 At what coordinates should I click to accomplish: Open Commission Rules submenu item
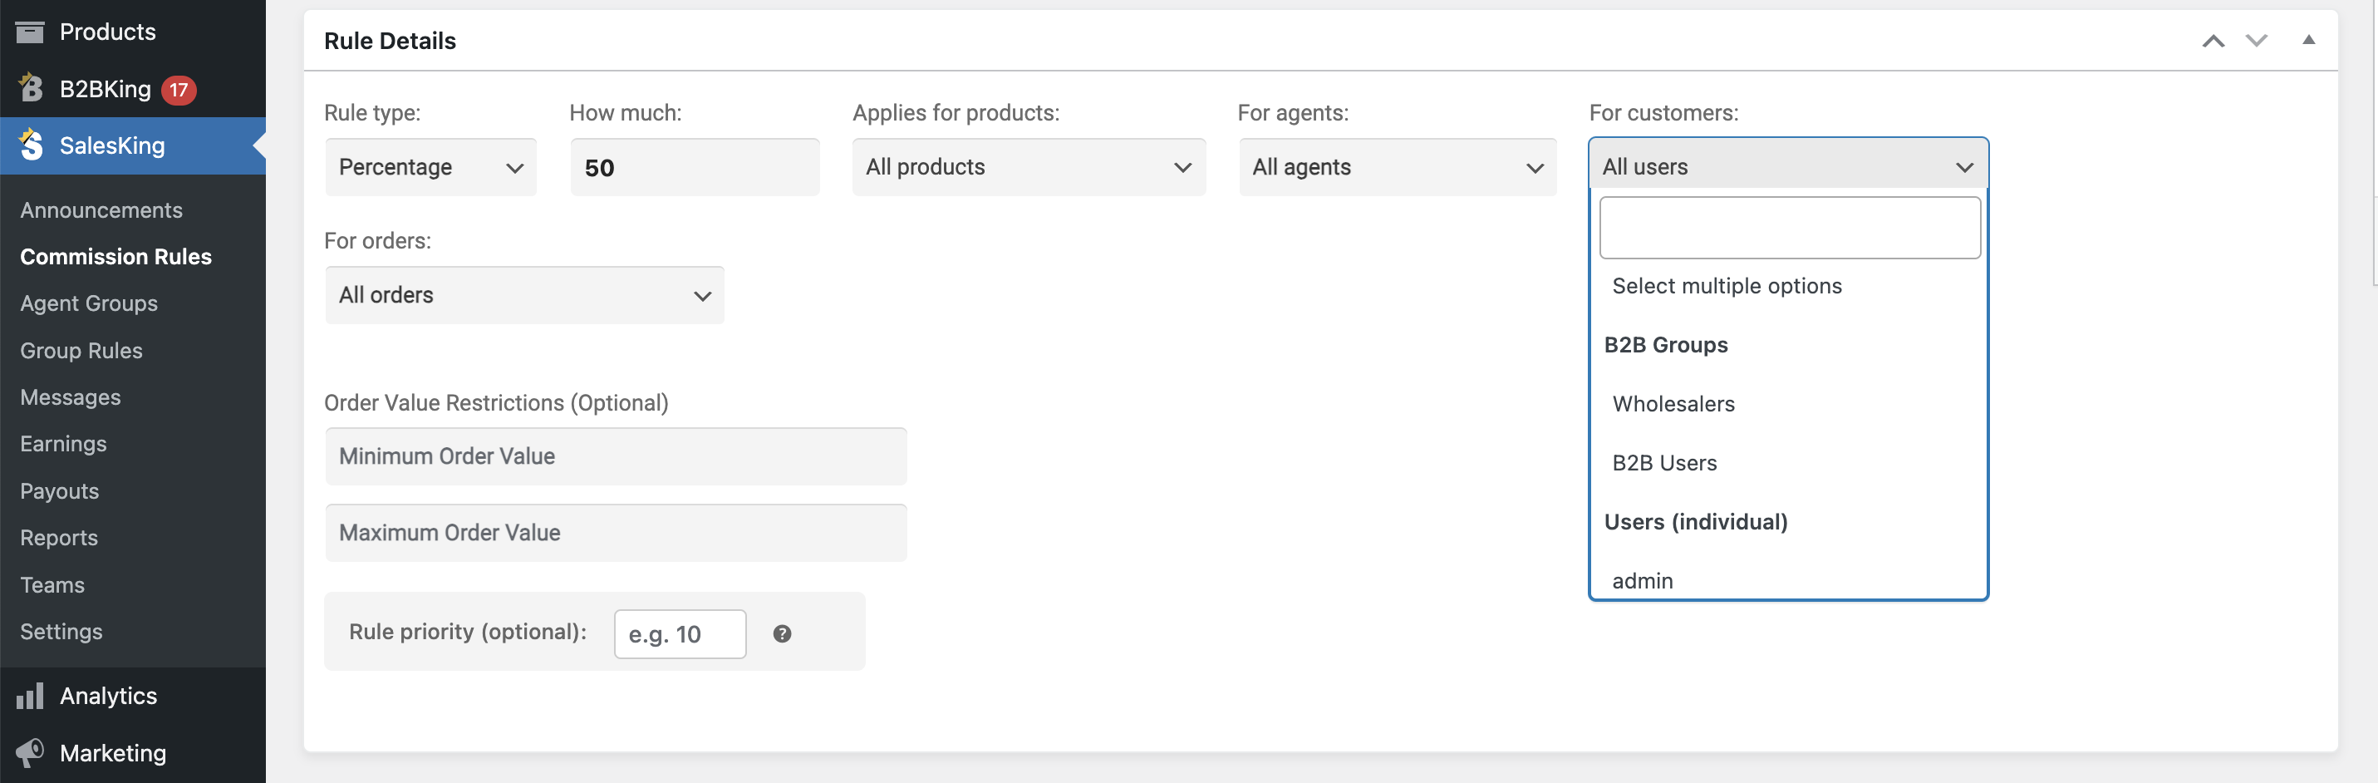(116, 257)
